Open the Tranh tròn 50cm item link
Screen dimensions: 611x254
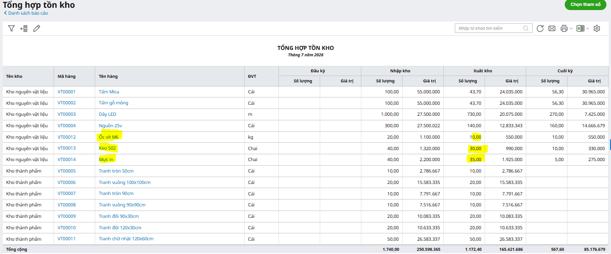click(116, 171)
